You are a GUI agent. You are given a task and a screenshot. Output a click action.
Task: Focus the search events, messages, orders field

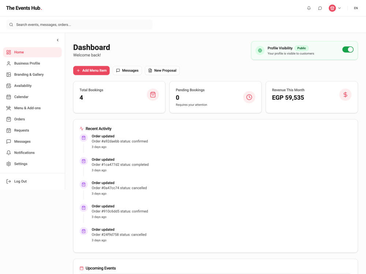pyautogui.click(x=79, y=25)
